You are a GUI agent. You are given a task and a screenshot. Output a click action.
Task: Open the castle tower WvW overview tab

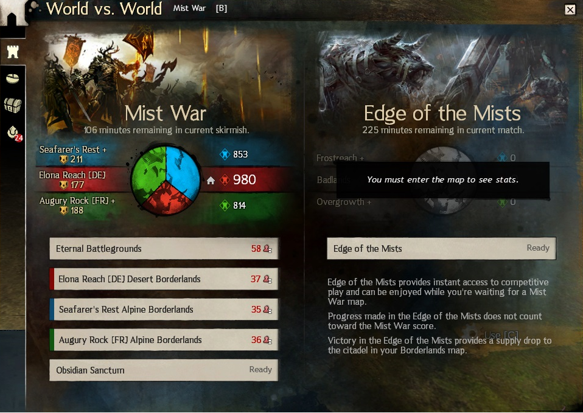[x=13, y=52]
